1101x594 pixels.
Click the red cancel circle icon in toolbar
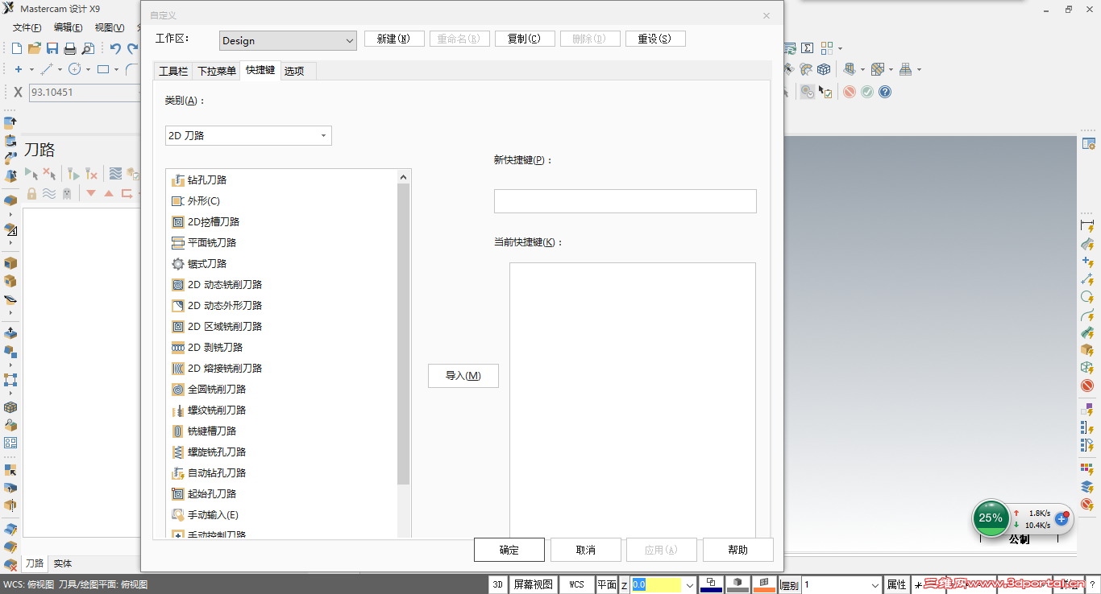(850, 92)
